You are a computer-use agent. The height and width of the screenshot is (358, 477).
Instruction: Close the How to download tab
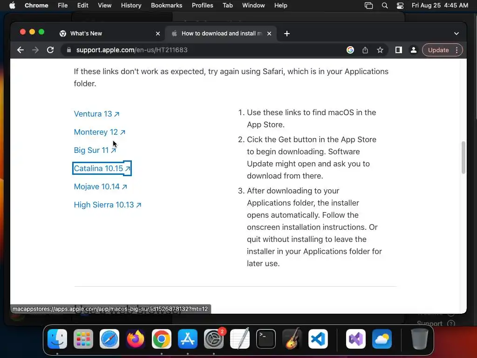pyautogui.click(x=269, y=34)
